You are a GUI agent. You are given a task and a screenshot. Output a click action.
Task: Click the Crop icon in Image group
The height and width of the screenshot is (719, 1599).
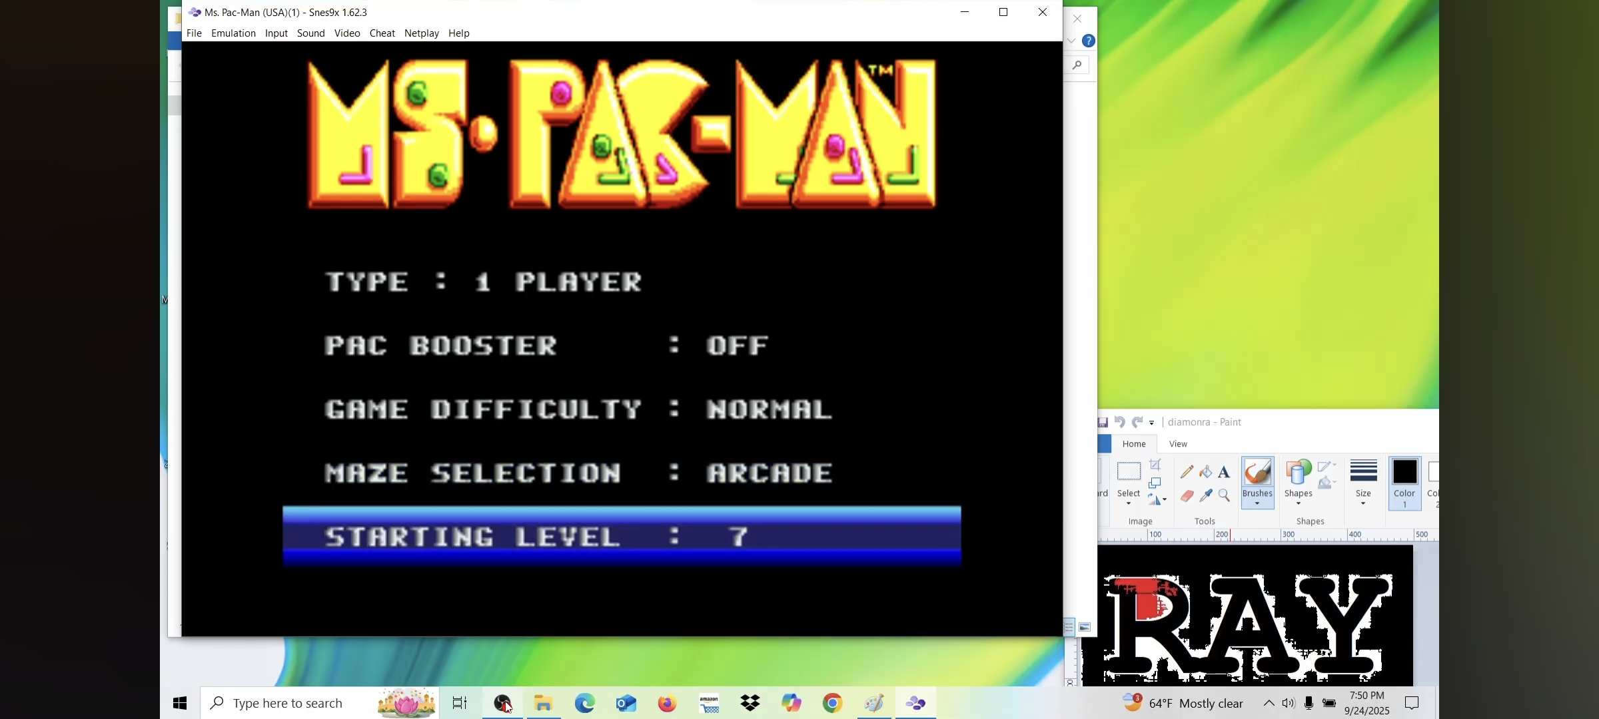coord(1156,465)
